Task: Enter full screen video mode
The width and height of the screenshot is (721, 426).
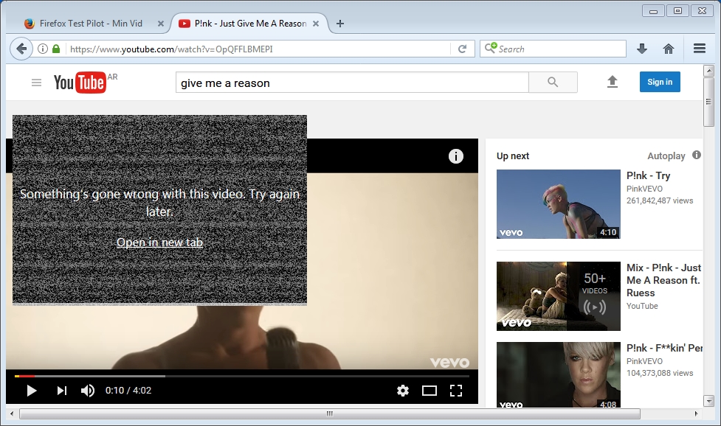Action: click(x=455, y=391)
